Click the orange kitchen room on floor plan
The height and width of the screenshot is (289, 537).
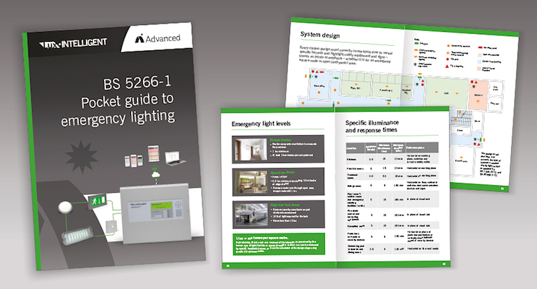(x=478, y=95)
